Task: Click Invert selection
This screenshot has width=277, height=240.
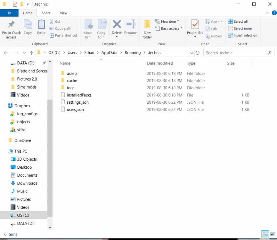Action: 242,36
